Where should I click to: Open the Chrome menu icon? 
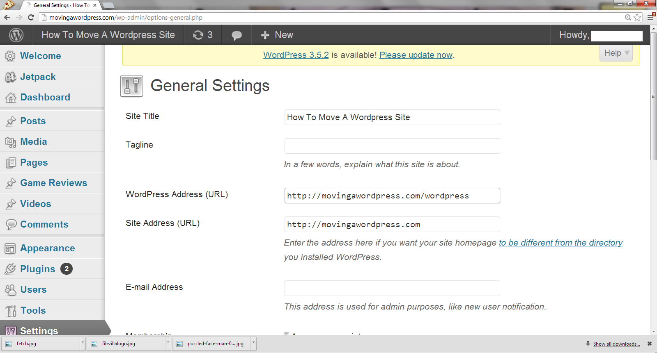(651, 17)
